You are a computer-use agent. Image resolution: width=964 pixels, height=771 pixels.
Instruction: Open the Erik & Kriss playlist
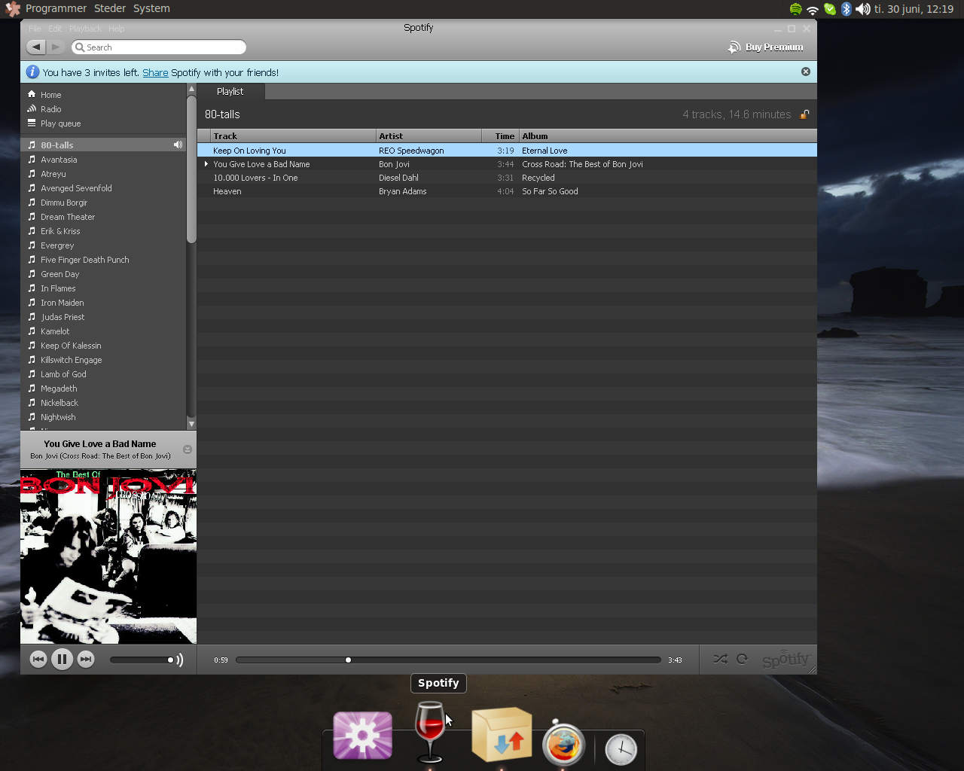pyautogui.click(x=103, y=231)
